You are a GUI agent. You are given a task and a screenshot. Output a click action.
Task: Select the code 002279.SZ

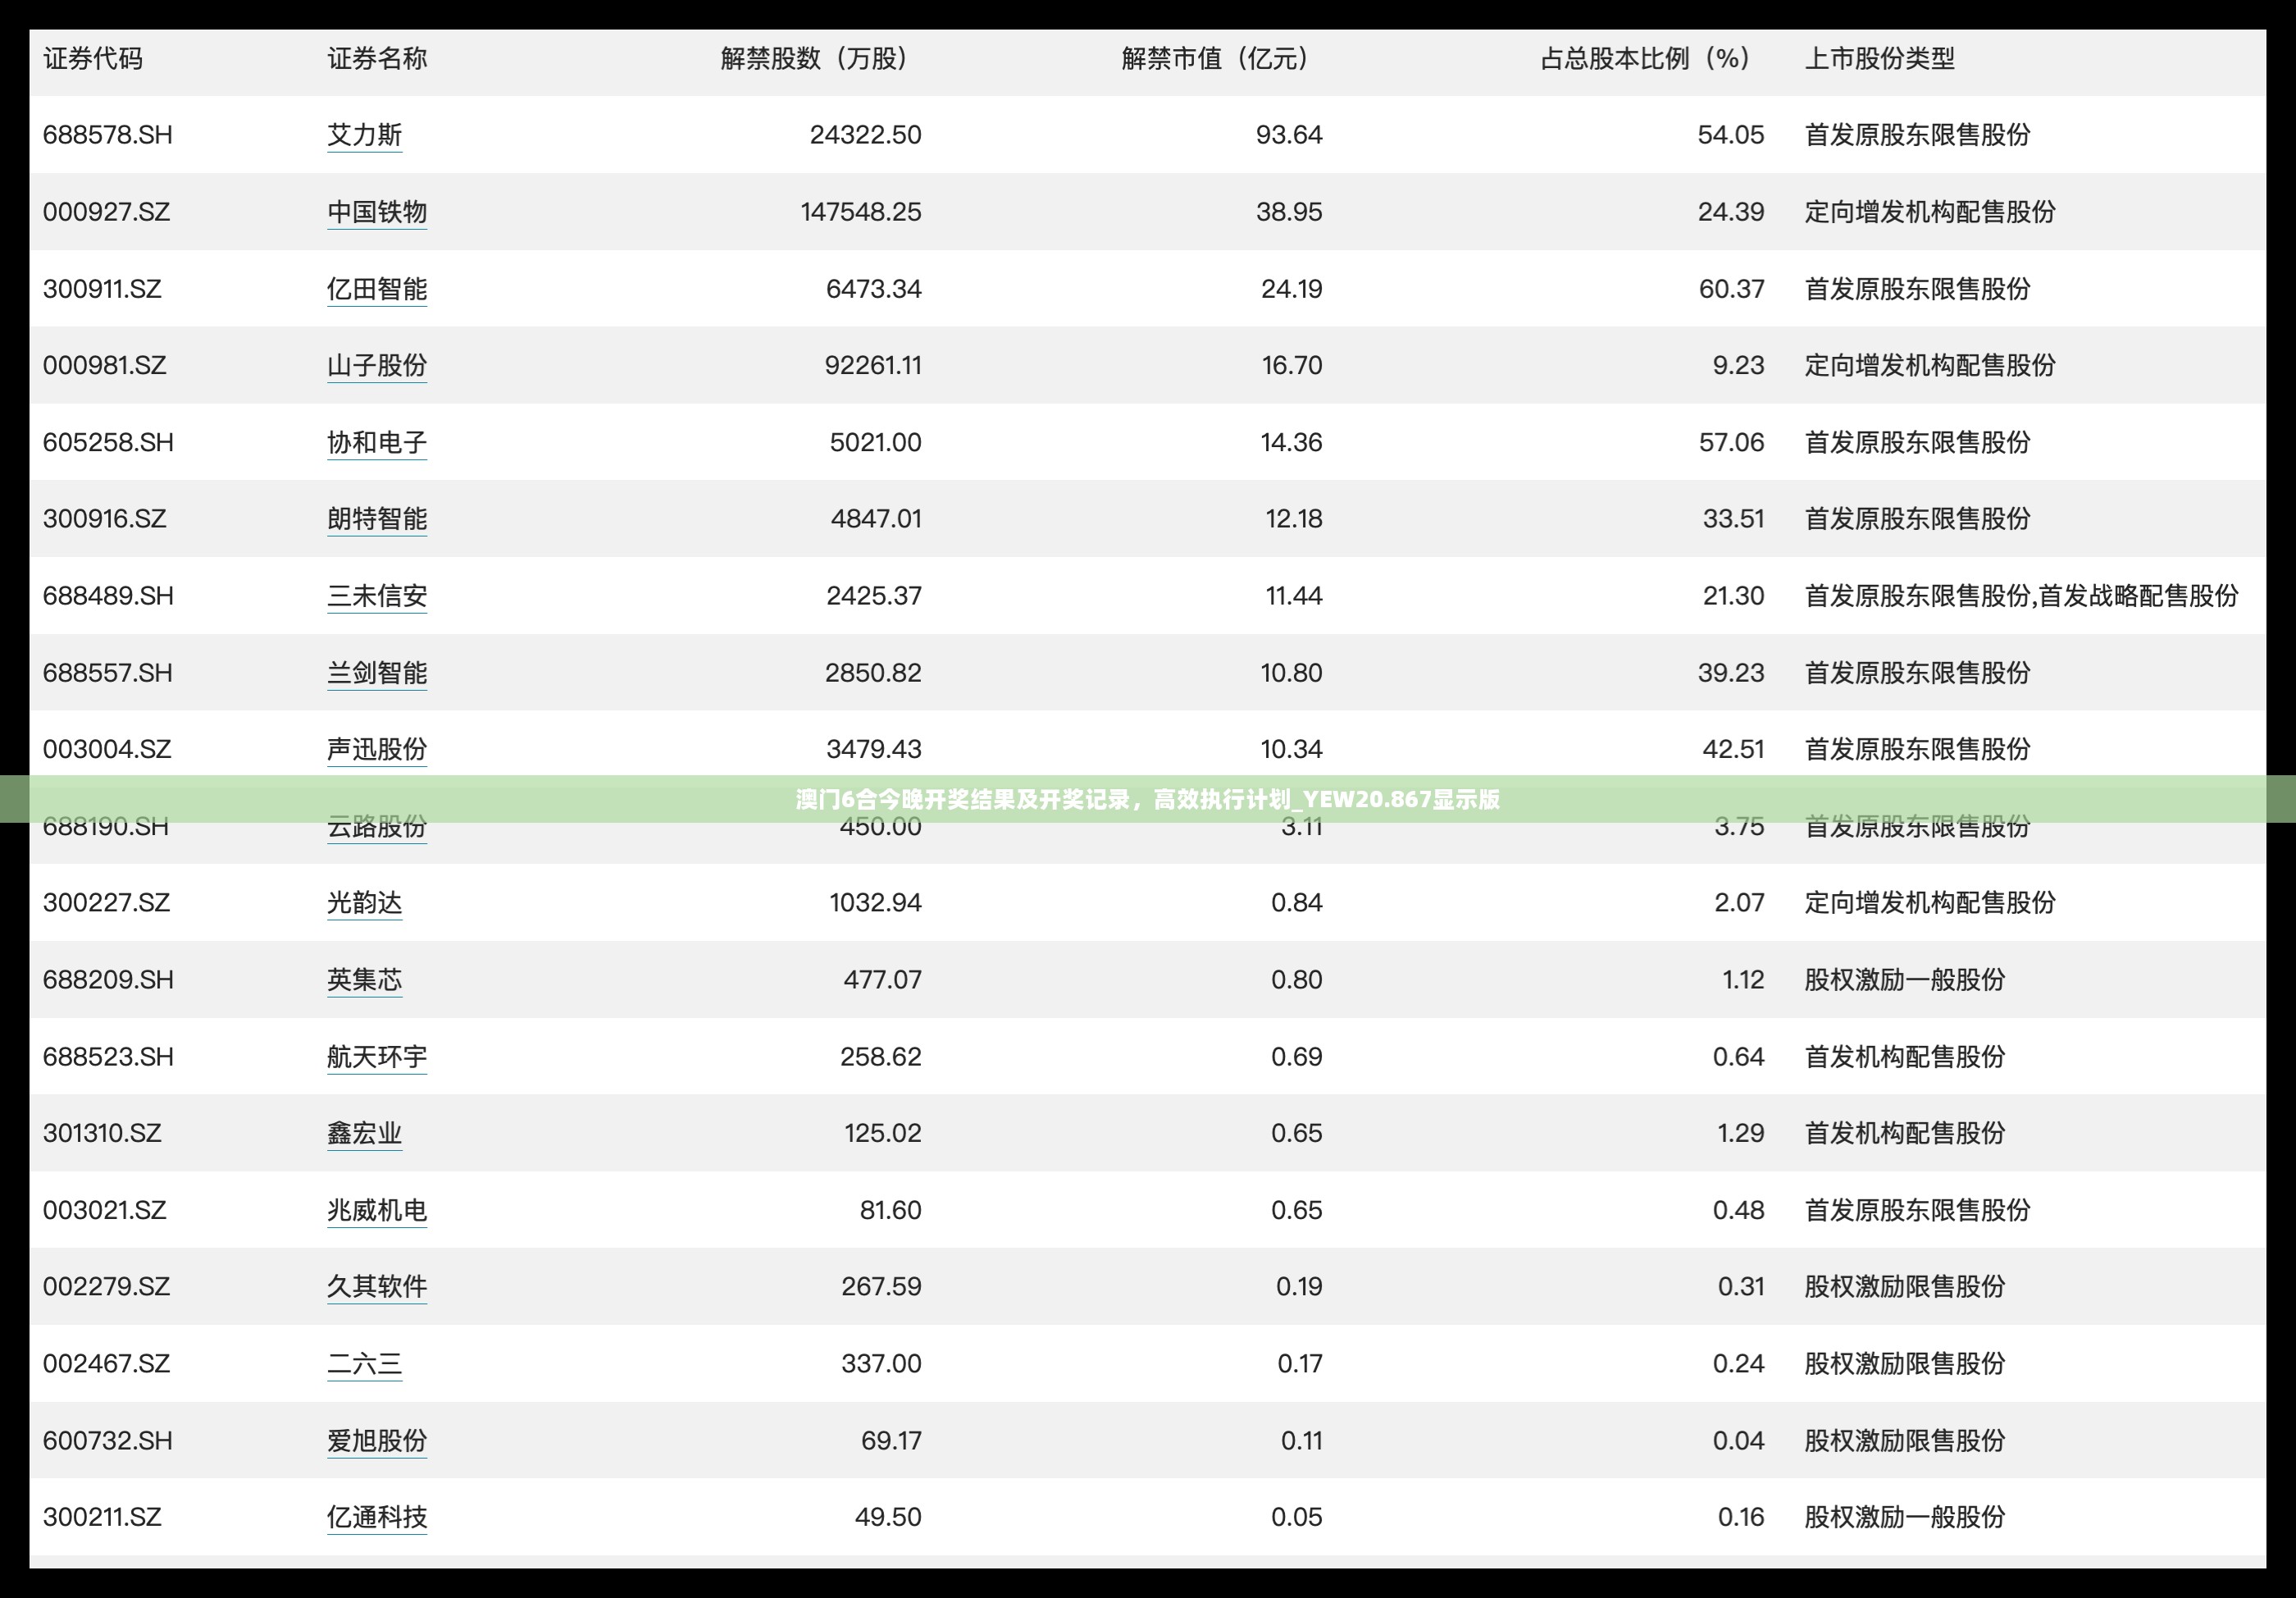pyautogui.click(x=106, y=1287)
